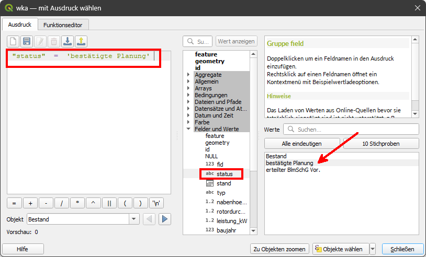Screen dimensions: 426x257
Task: Click the function tree scrollbar up arrow
Action: [x=253, y=54]
